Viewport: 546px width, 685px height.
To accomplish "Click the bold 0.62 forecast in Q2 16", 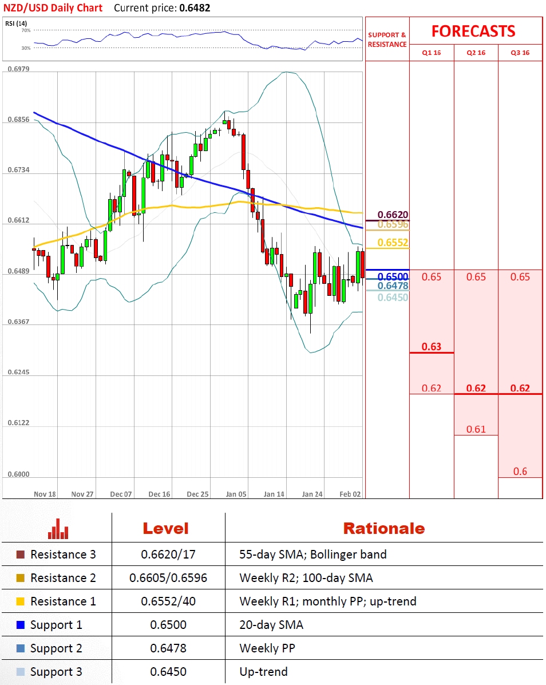I will tap(476, 389).
